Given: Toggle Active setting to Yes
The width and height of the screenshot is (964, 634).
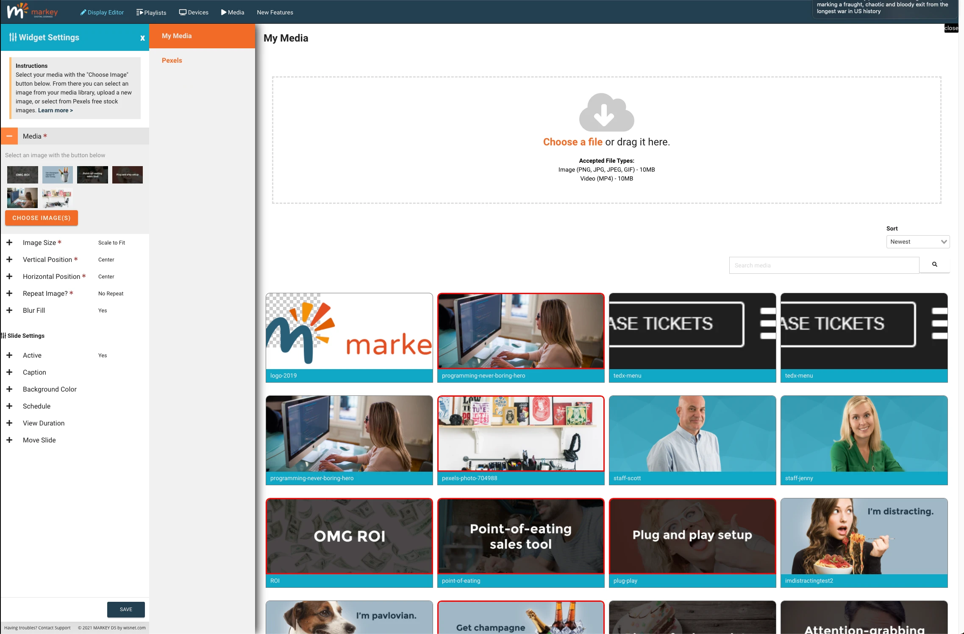Looking at the screenshot, I should click(9, 355).
